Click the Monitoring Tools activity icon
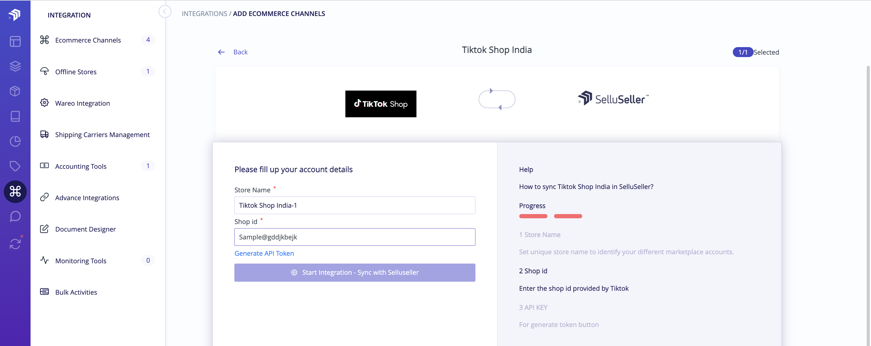871x346 pixels. 44,260
